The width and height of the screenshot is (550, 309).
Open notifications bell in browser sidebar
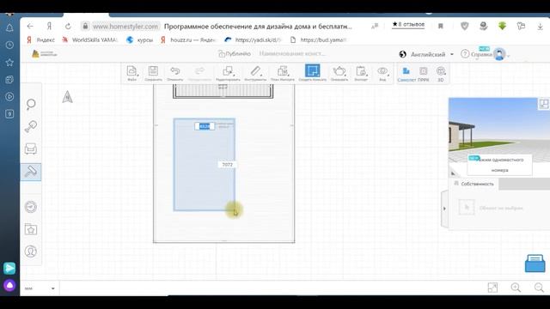click(x=9, y=28)
